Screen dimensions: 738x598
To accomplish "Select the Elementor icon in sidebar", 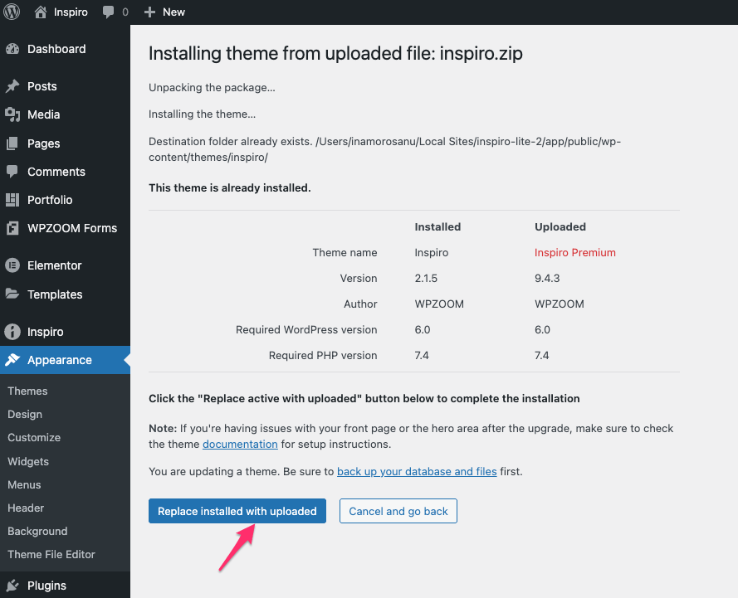I will tap(12, 265).
